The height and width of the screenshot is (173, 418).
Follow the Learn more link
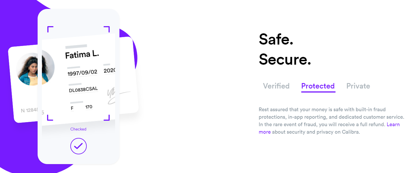393,124
